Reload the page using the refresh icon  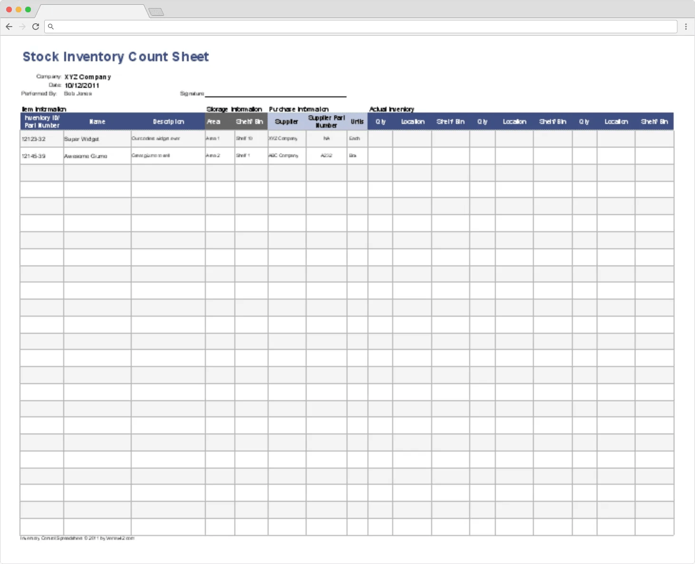(x=36, y=27)
